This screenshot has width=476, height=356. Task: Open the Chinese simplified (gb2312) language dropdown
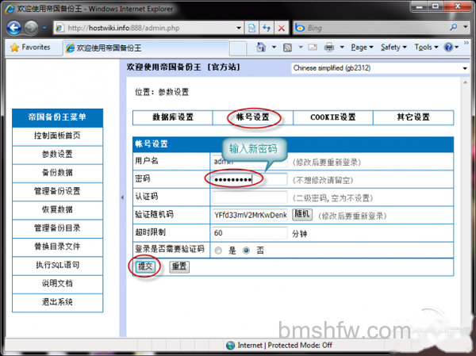380,68
